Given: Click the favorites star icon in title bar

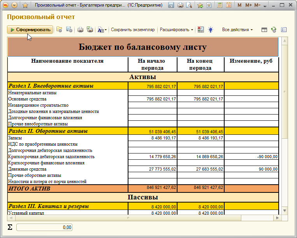Looking at the screenshot, I should (x=25, y=5).
